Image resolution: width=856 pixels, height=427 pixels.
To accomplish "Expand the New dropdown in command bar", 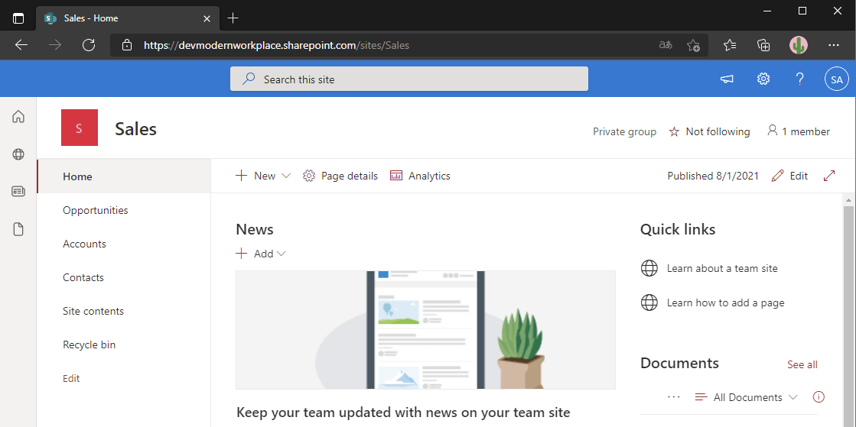I will 263,176.
